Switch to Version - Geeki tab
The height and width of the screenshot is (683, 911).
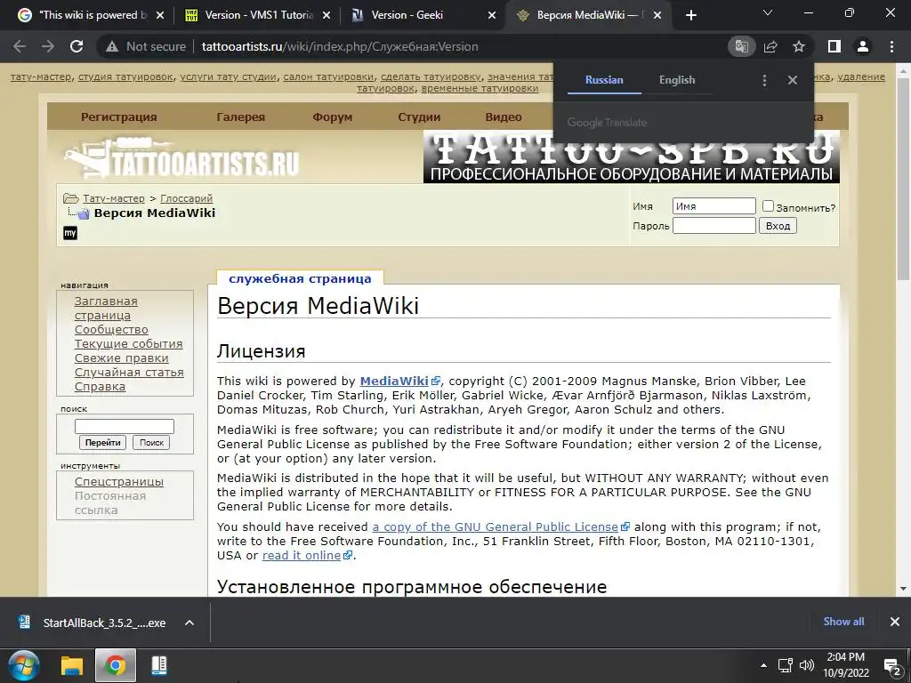coord(424,15)
